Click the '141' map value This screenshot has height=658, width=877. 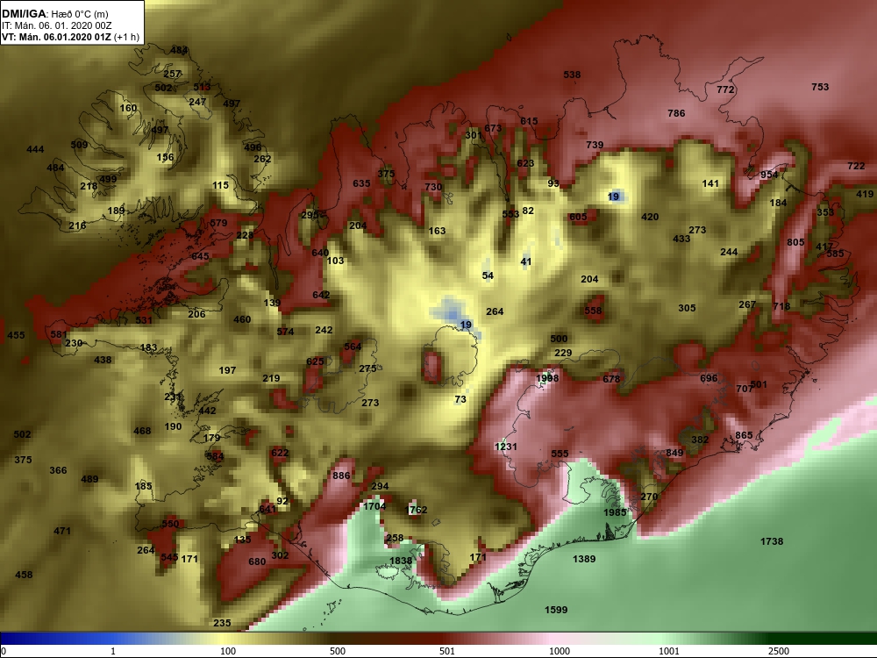(710, 183)
